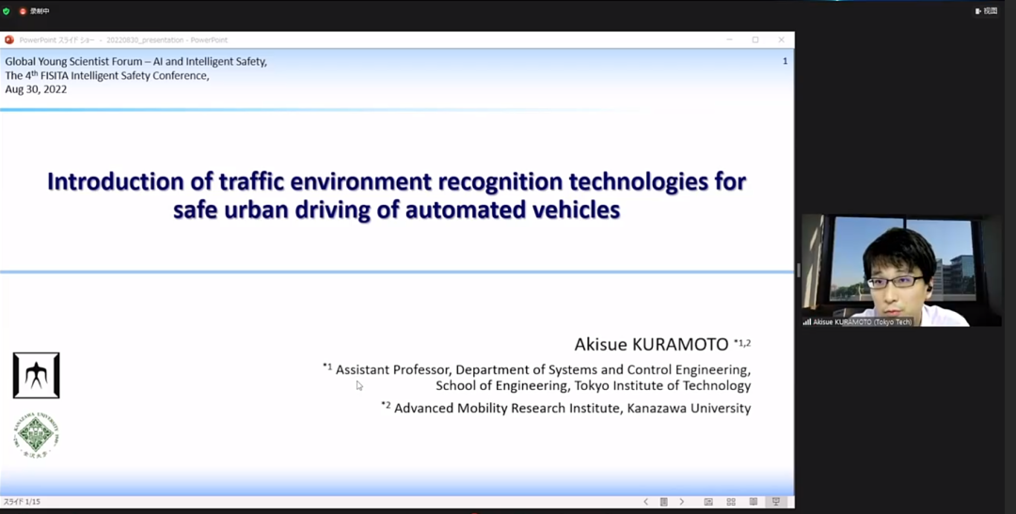This screenshot has width=1016, height=514.
Task: Click the slide title text
Action: (396, 195)
